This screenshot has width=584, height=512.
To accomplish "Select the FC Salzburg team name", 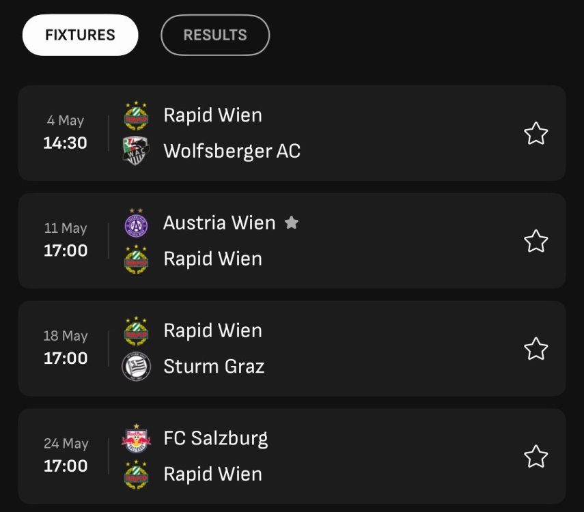I will (x=216, y=438).
